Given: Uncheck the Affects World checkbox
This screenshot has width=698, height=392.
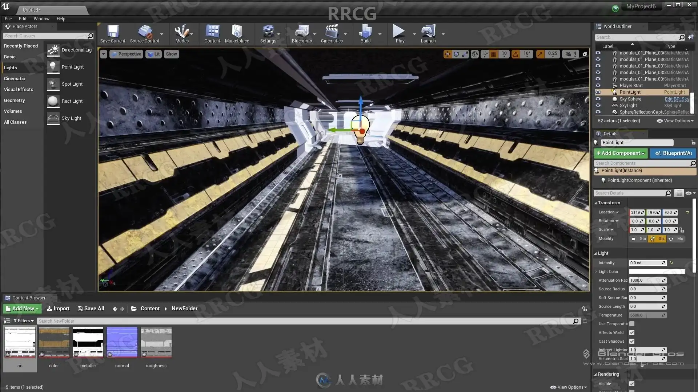Looking at the screenshot, I should click(x=632, y=332).
